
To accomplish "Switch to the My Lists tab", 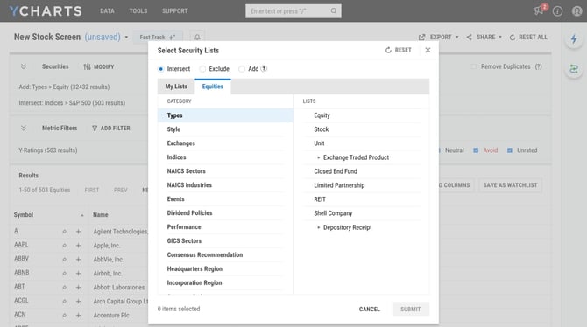I will [x=176, y=87].
